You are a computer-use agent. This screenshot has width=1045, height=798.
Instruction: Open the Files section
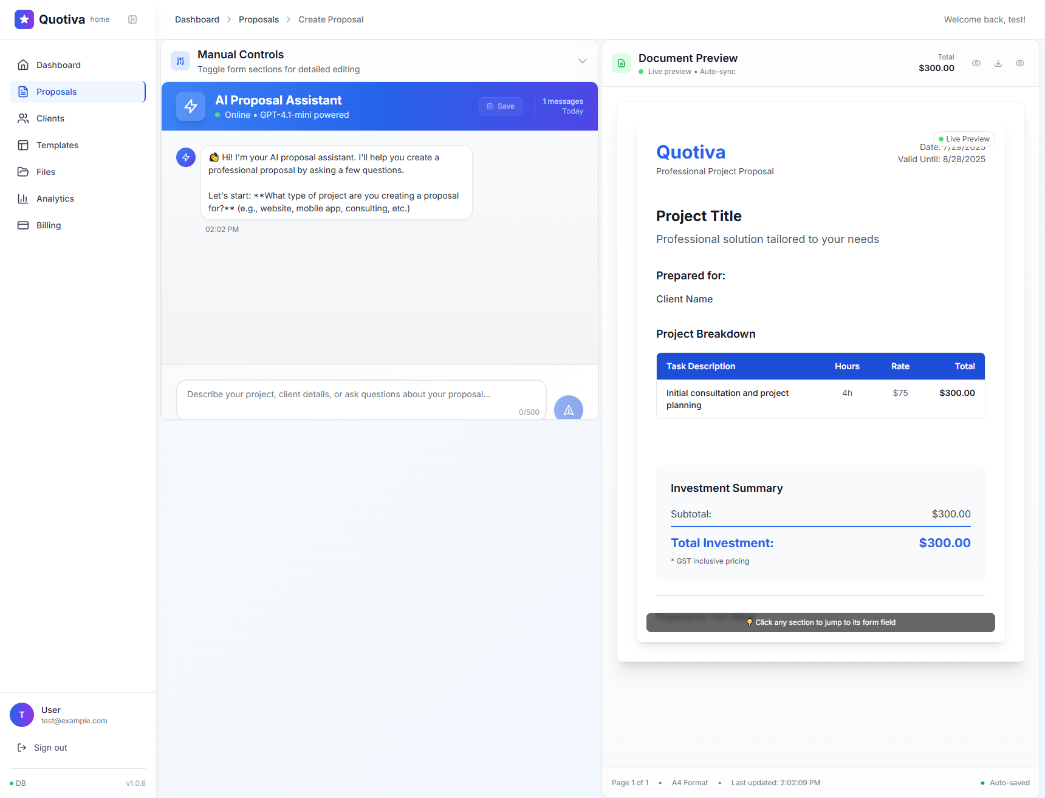click(x=45, y=172)
